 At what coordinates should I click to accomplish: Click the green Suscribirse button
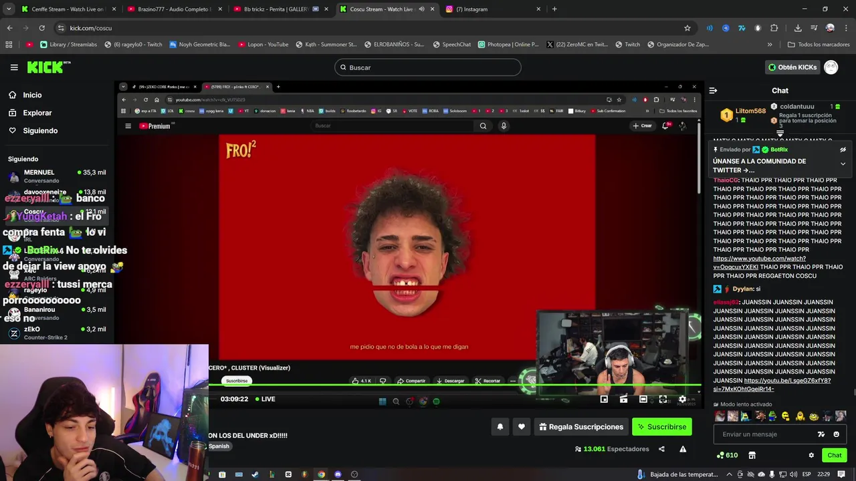(661, 427)
